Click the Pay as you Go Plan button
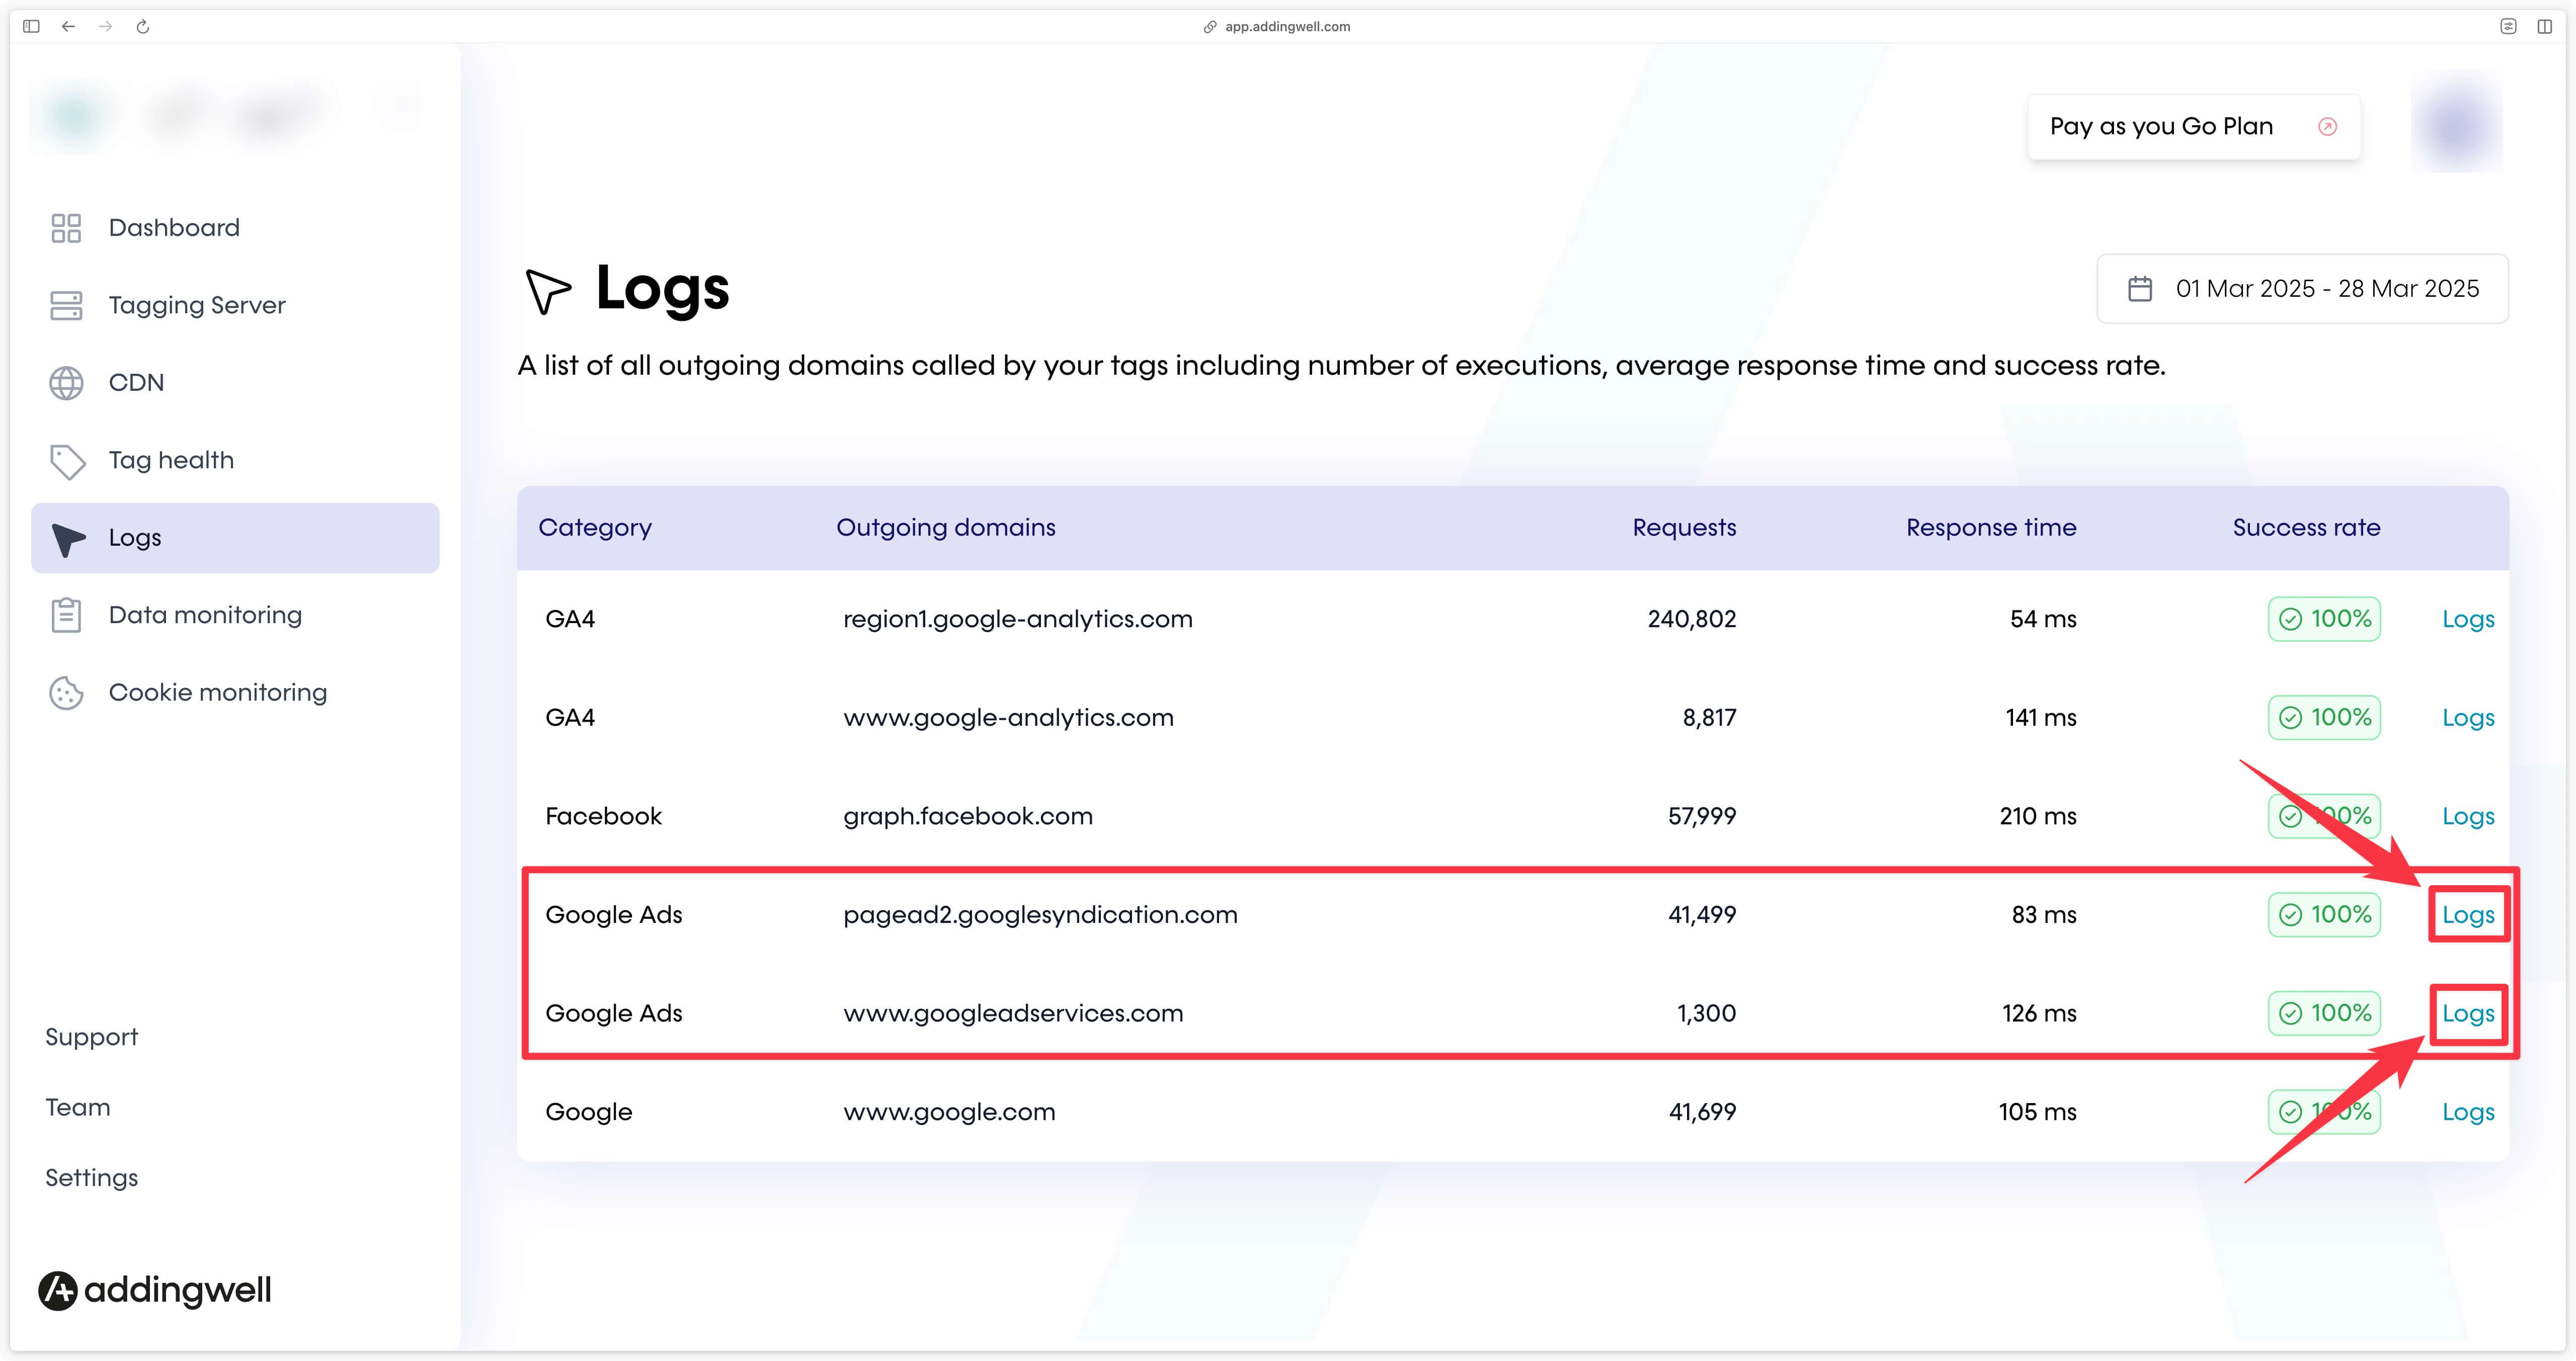 tap(2194, 127)
